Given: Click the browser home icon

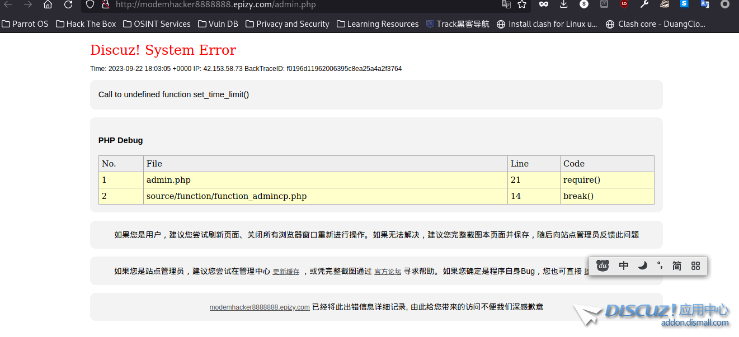Looking at the screenshot, I should [x=48, y=4].
